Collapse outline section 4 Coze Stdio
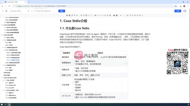The width and height of the screenshot is (190, 106). (2, 35)
